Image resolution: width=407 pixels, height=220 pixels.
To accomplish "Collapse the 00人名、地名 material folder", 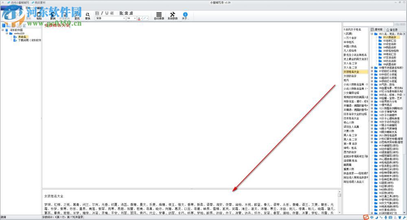I will pyautogui.click(x=372, y=34).
